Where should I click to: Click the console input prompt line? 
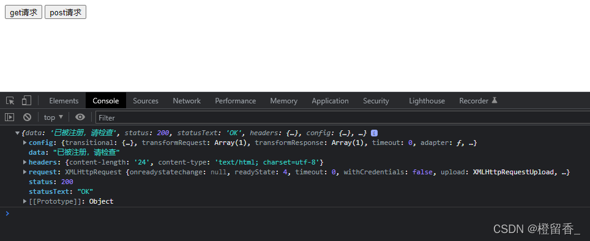coord(295,213)
